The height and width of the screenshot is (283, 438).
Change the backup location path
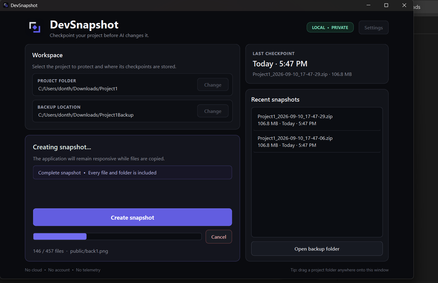pos(213,111)
